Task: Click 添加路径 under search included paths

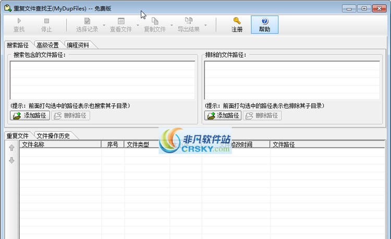Action: 30,115
